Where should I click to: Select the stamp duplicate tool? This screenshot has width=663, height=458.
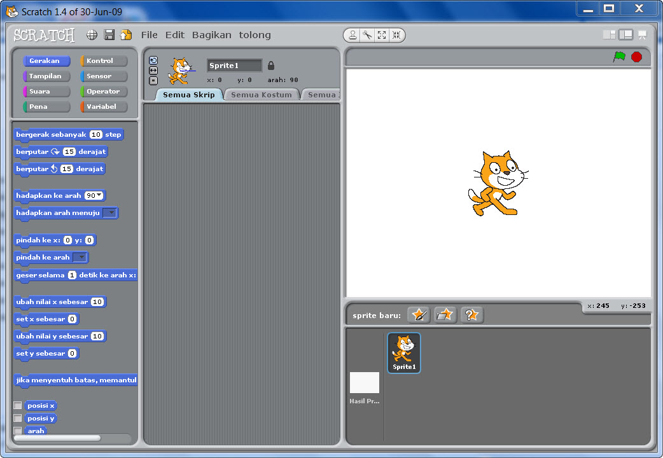pyautogui.click(x=352, y=35)
